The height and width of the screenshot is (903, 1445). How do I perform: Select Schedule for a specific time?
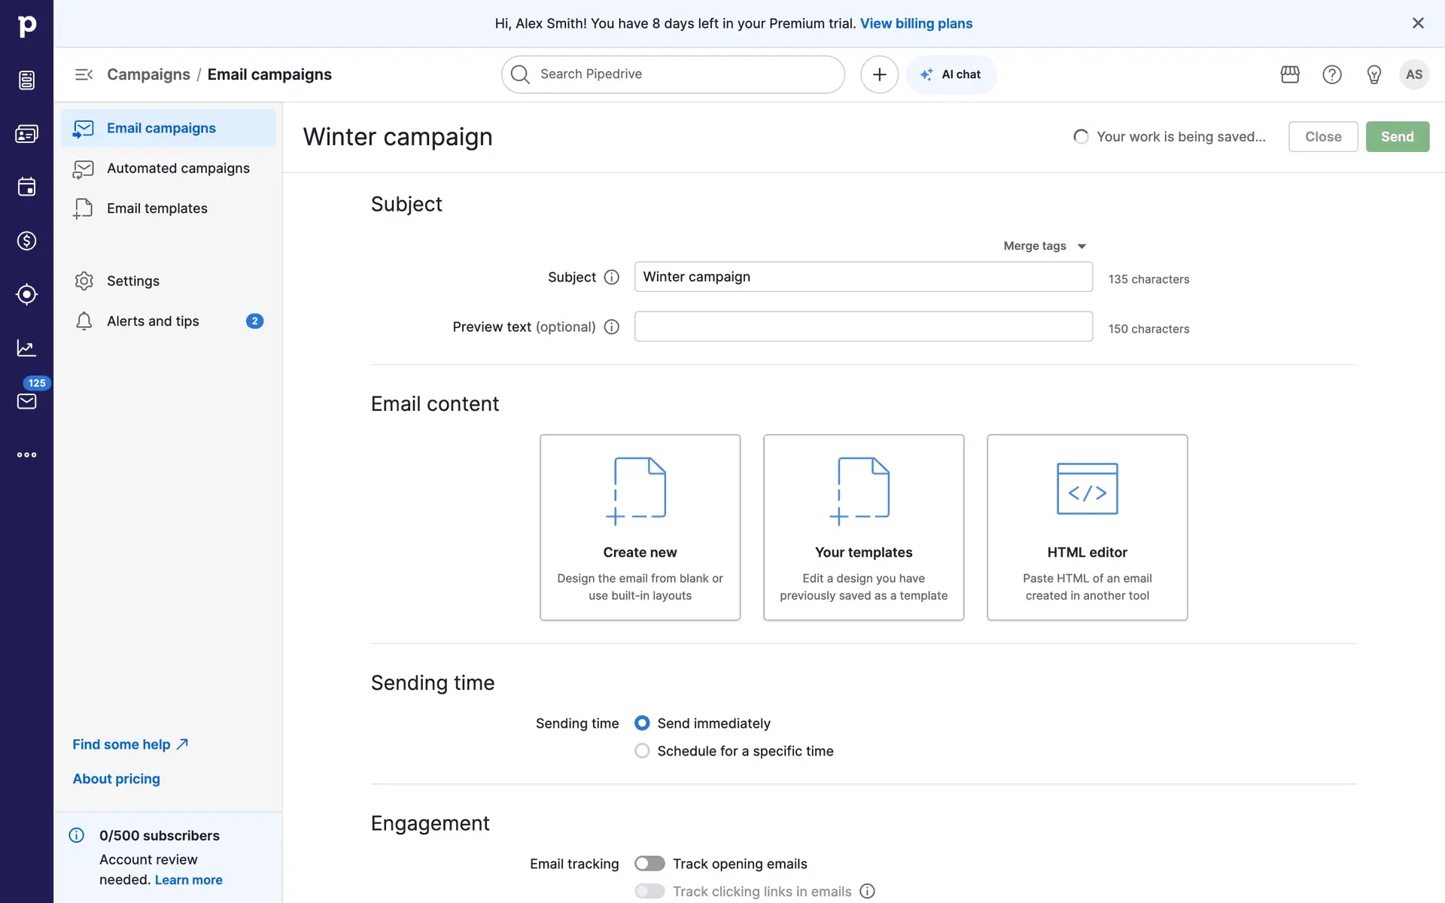point(642,751)
